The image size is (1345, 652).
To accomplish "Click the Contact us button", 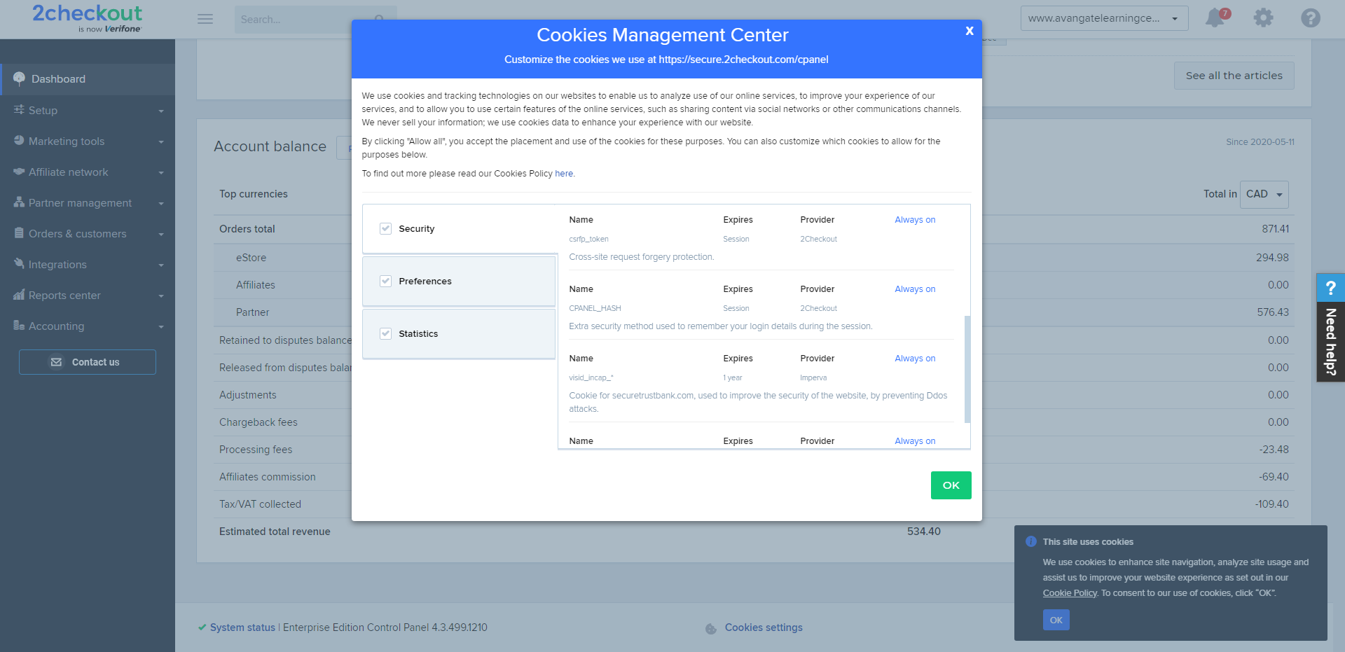I will coord(88,362).
